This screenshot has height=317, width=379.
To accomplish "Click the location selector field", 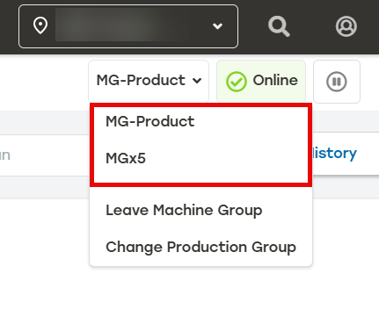I will tap(128, 26).
